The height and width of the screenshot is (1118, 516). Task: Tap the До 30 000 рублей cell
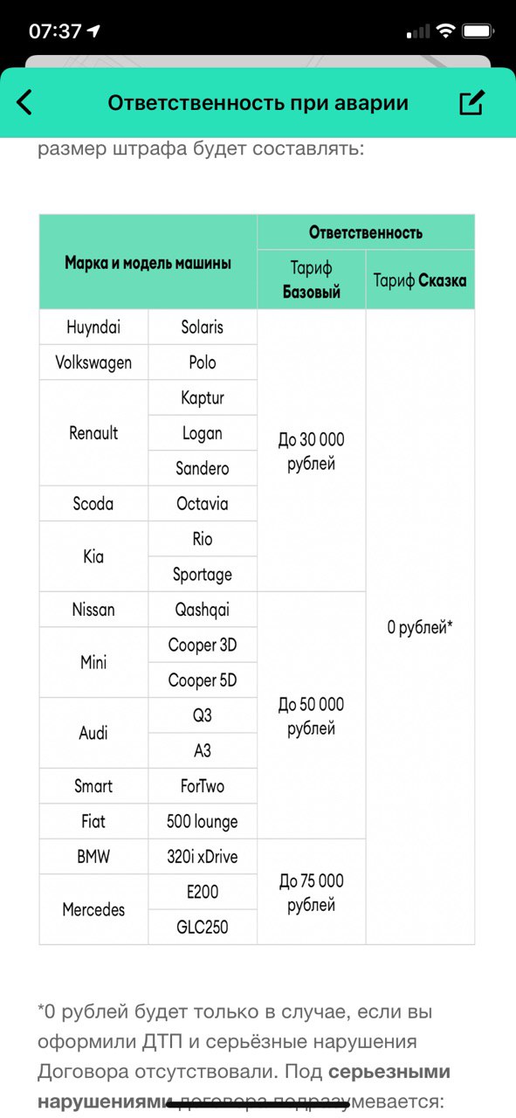tap(312, 451)
